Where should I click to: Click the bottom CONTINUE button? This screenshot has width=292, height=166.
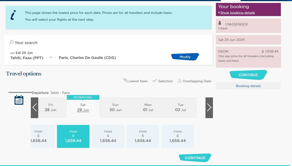click(195, 158)
